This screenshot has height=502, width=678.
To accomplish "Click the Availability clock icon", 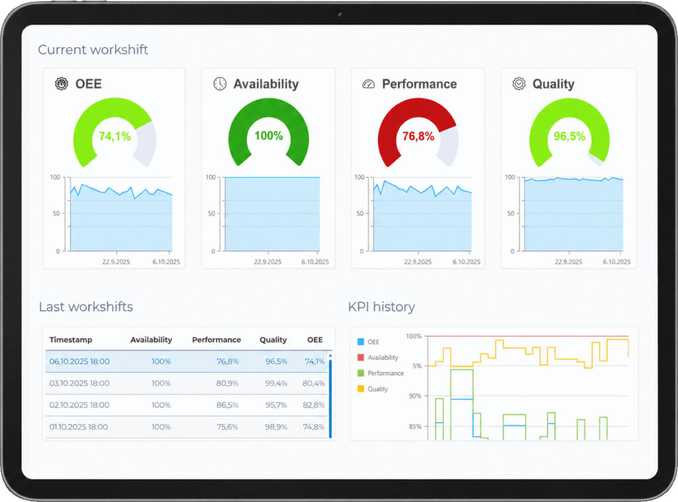I will (220, 83).
